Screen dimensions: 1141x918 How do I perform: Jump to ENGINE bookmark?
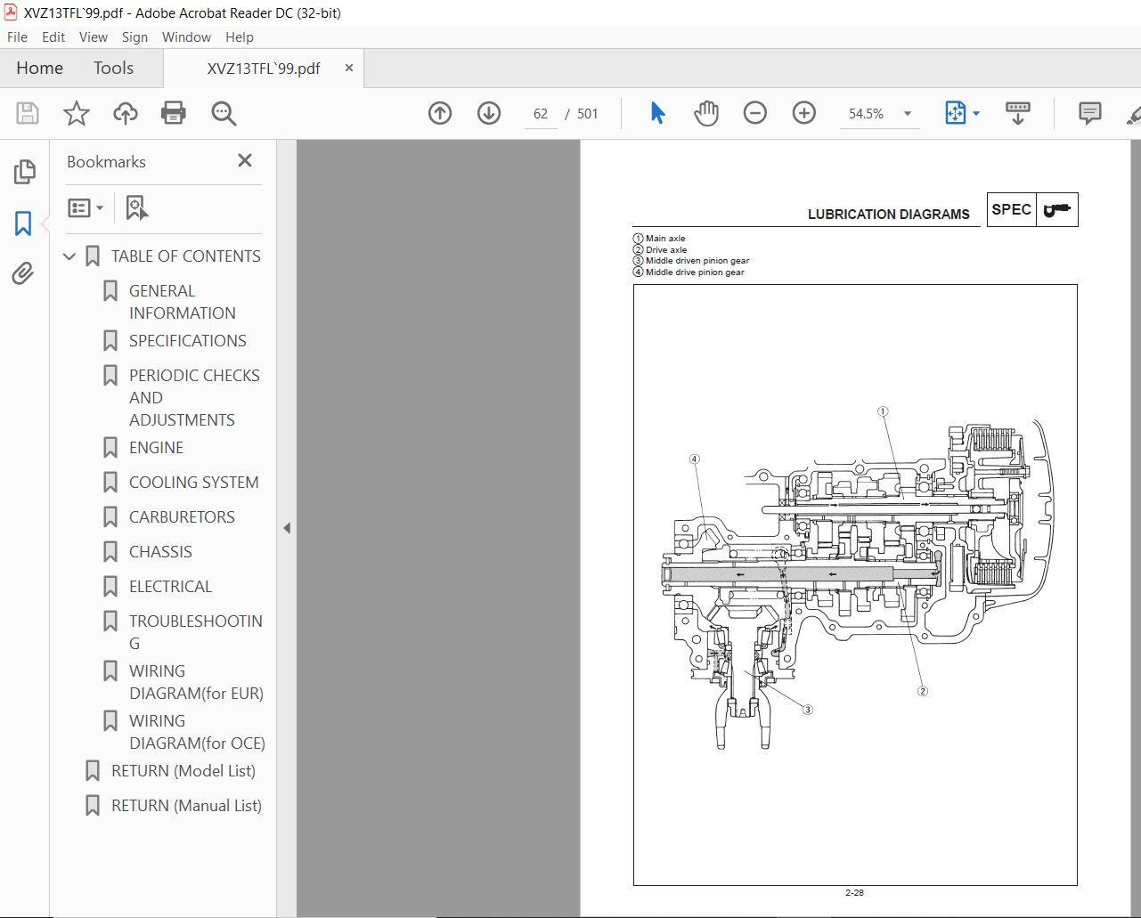[x=157, y=448]
